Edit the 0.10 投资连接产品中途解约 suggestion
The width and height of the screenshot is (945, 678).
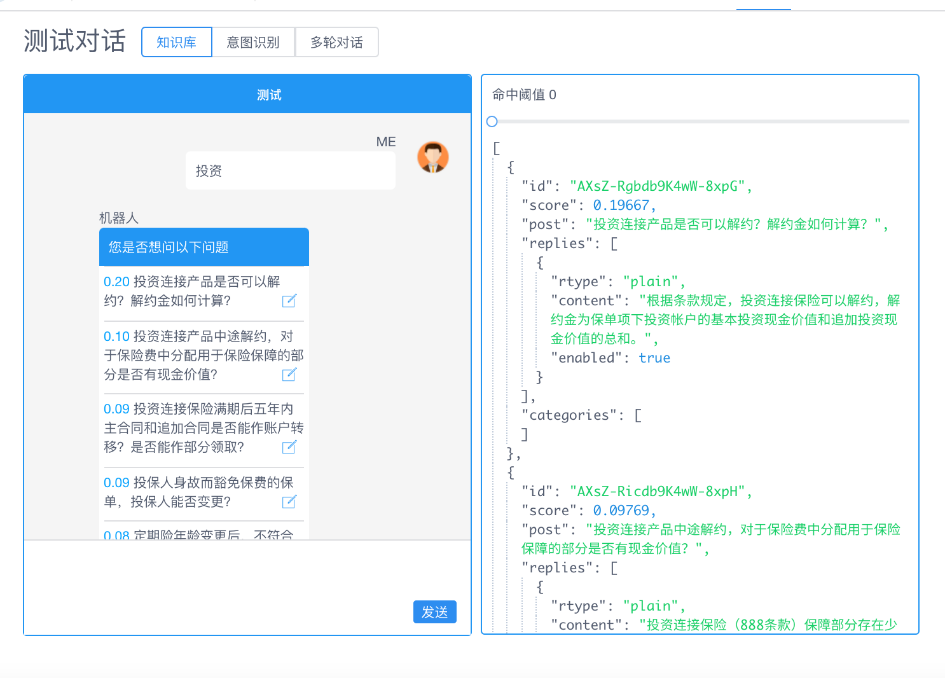[289, 375]
